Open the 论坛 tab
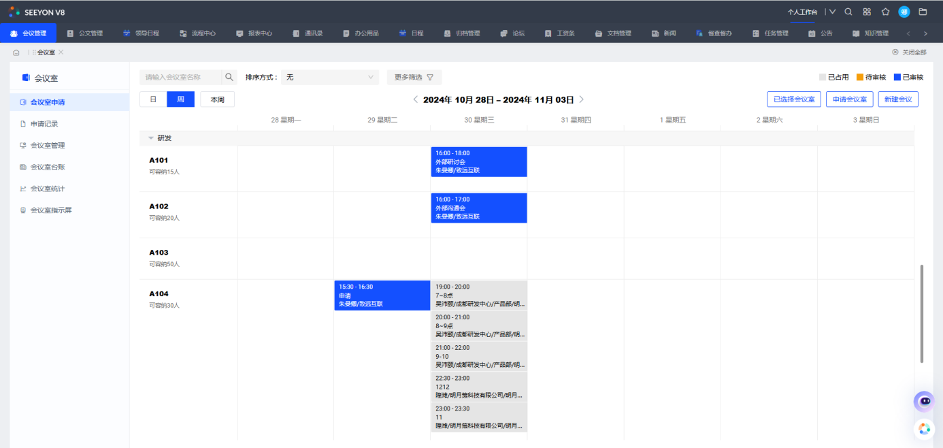 tap(512, 33)
